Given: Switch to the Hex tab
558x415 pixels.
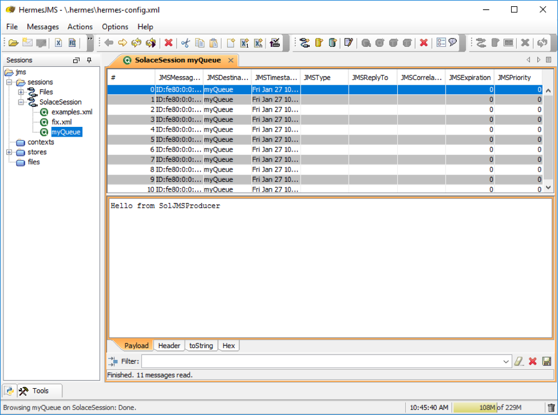Looking at the screenshot, I should pyautogui.click(x=228, y=346).
